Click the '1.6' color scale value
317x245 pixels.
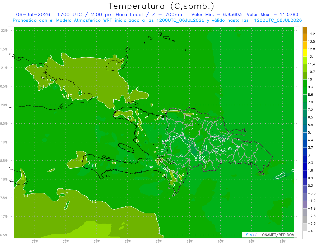pos(310,170)
